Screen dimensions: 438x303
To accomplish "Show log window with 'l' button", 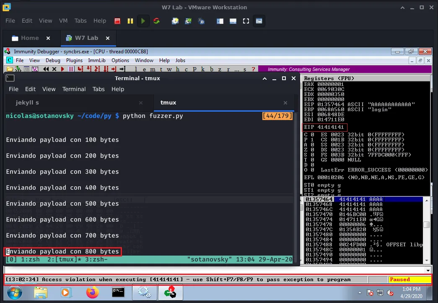I will 136,69.
